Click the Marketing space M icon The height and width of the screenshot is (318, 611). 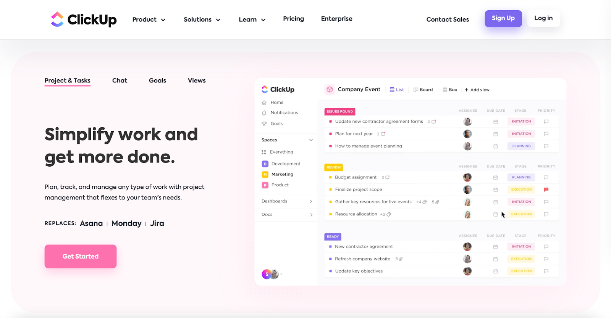coord(265,175)
